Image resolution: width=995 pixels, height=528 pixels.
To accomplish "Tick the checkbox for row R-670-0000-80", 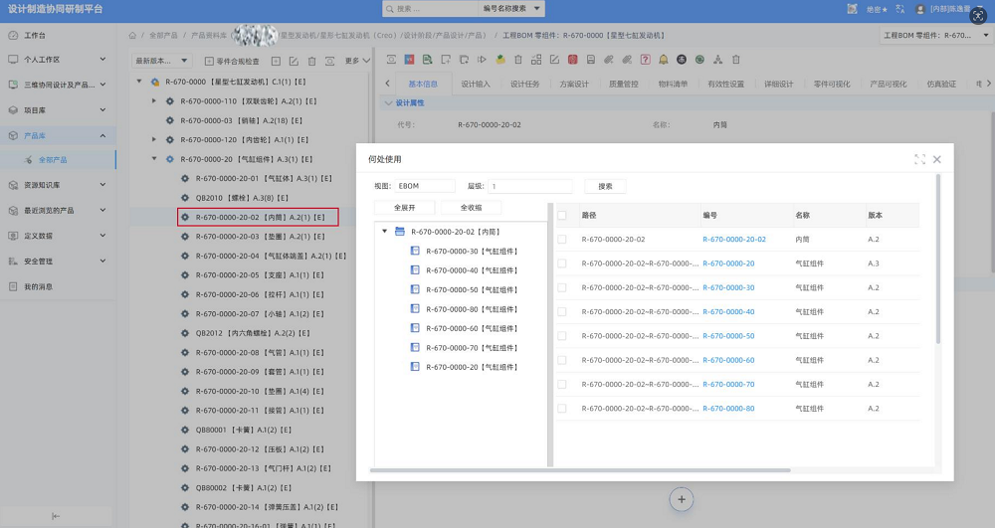I will [x=561, y=409].
